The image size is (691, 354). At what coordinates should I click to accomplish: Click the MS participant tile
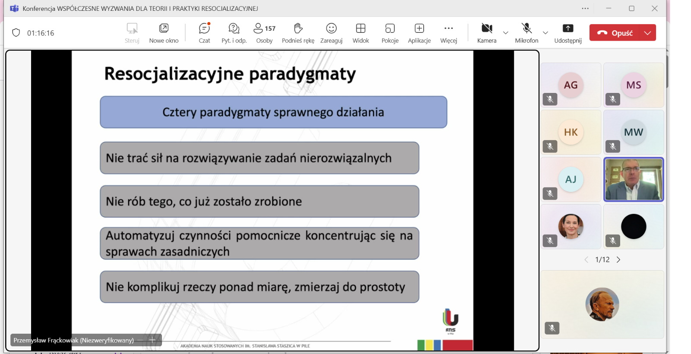pyautogui.click(x=634, y=85)
